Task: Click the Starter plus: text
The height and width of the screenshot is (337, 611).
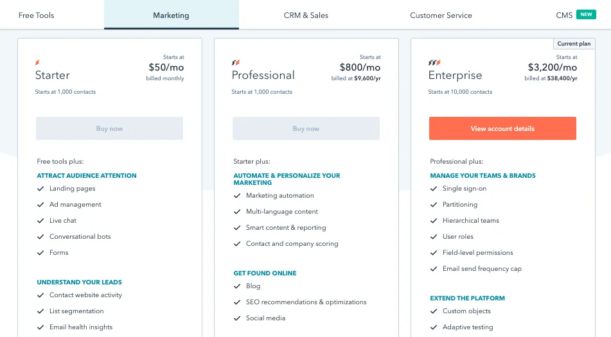Action: (252, 161)
